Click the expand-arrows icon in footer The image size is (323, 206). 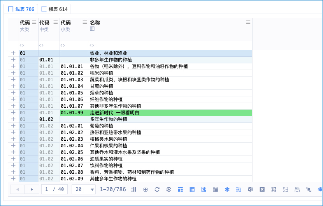[274, 189]
